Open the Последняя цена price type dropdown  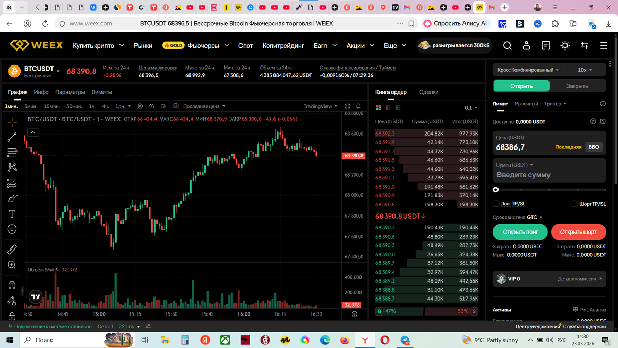click(204, 106)
